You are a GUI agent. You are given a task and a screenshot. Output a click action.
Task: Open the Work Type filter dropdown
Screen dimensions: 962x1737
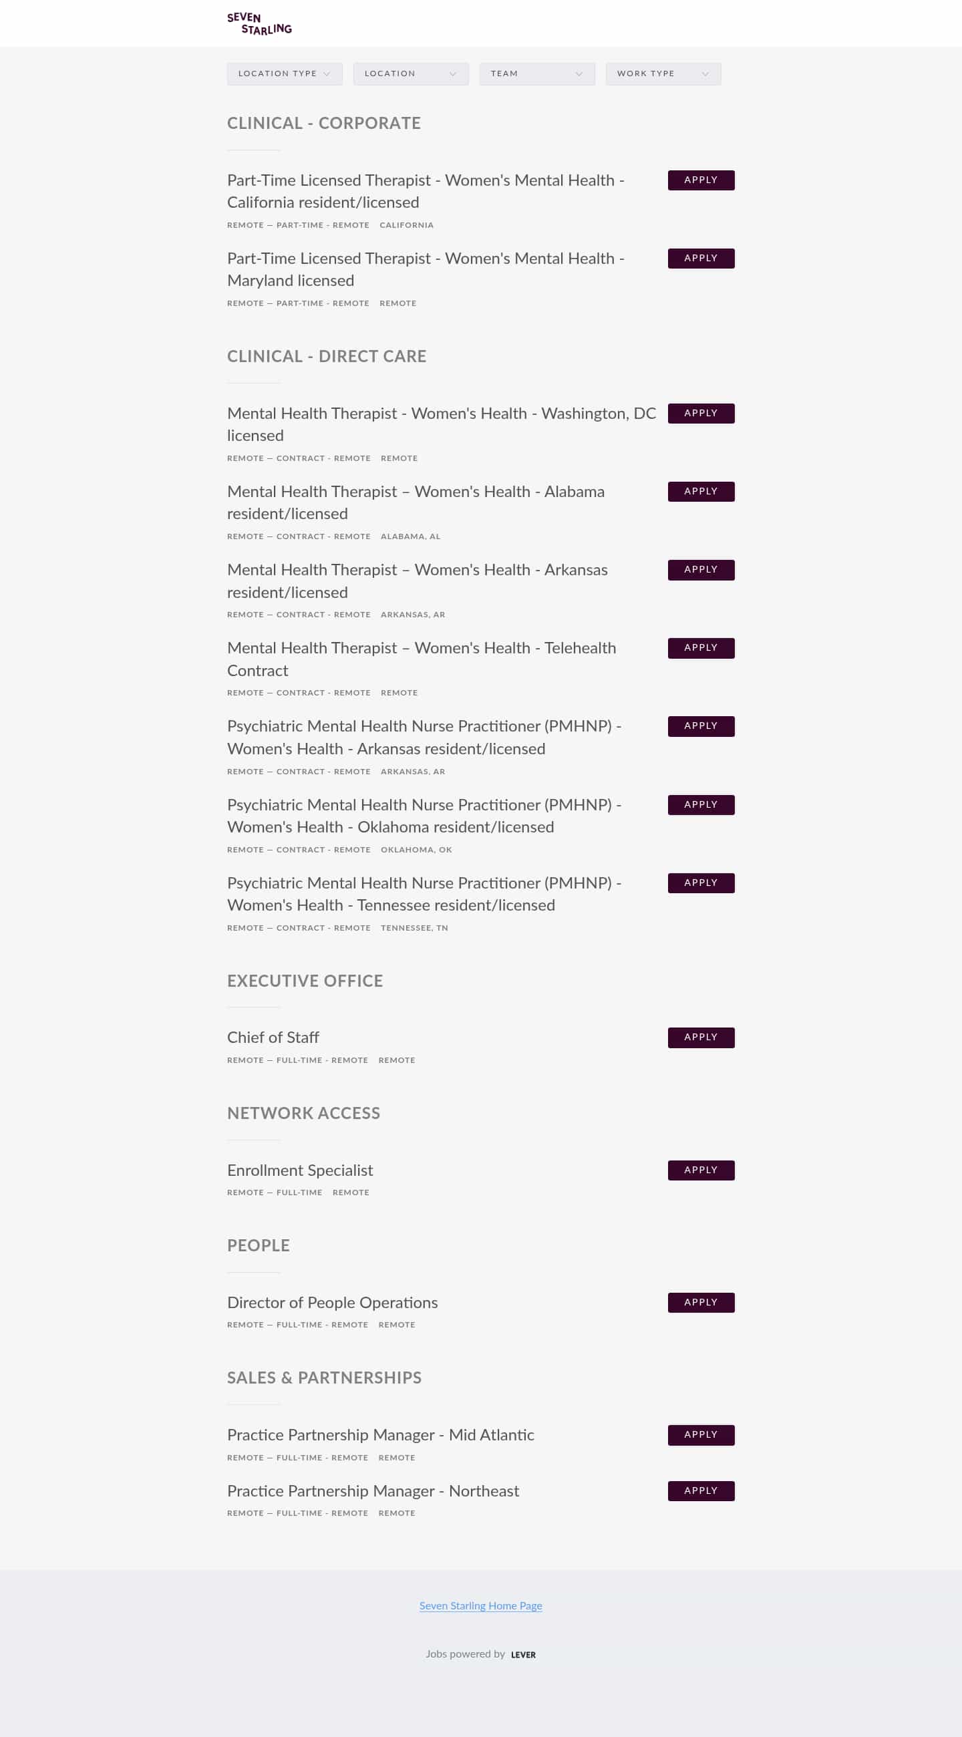662,73
